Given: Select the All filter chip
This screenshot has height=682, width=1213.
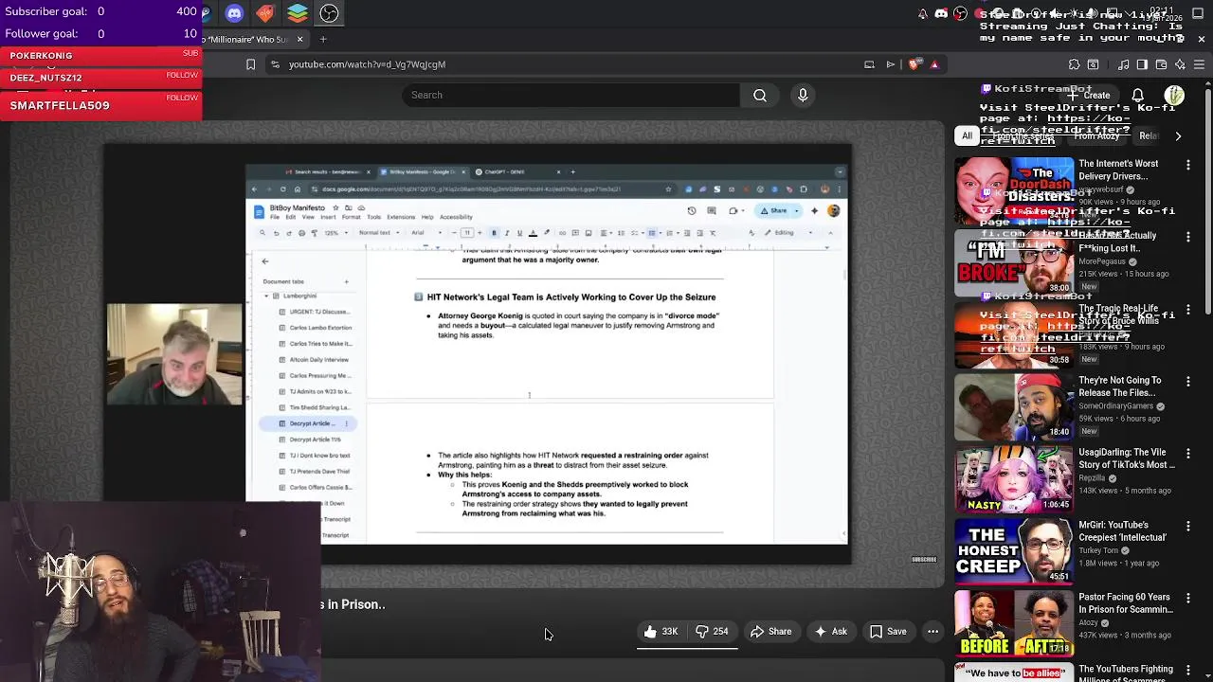Looking at the screenshot, I should [967, 135].
